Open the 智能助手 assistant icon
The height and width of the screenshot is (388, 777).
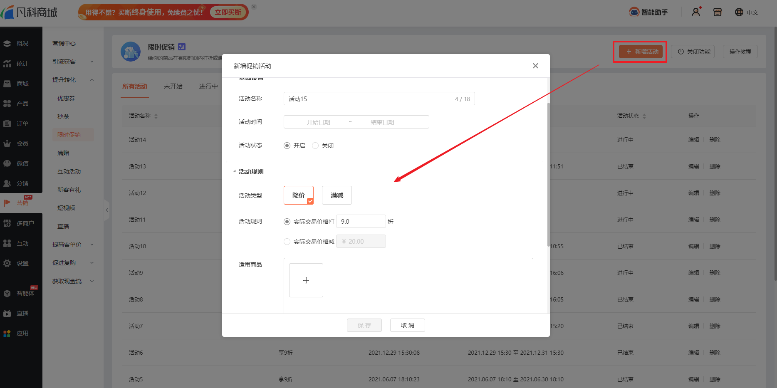(634, 12)
